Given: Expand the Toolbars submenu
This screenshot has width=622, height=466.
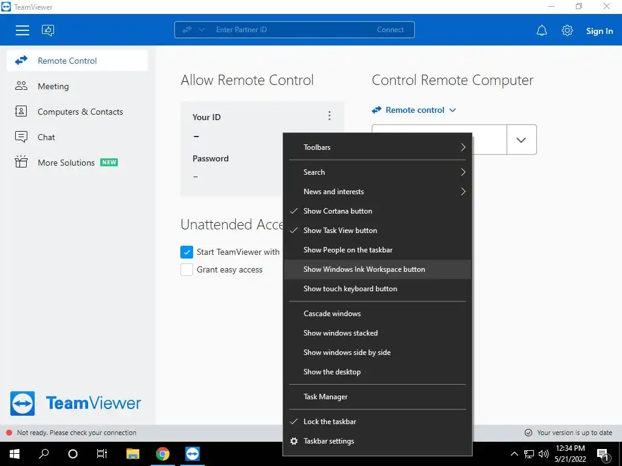Looking at the screenshot, I should (x=377, y=147).
